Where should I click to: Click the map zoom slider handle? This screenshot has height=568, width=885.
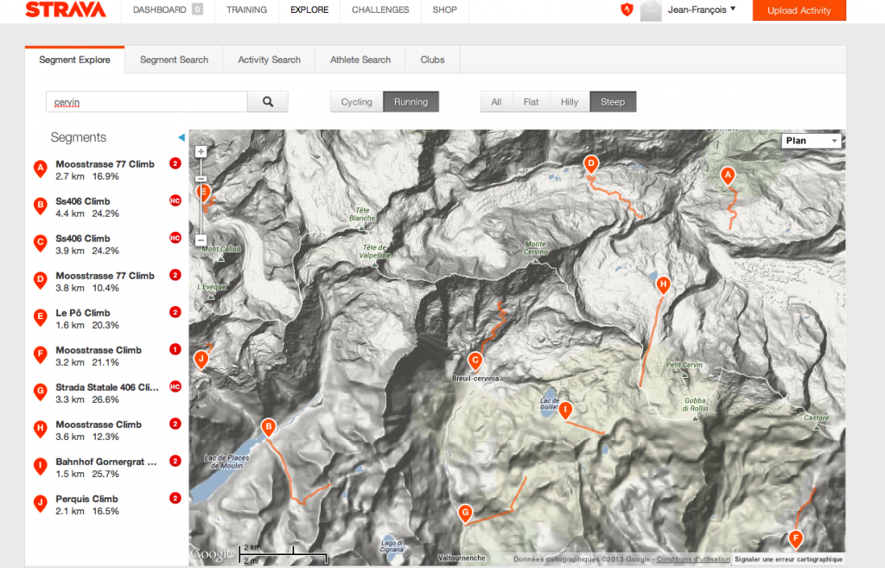(201, 178)
